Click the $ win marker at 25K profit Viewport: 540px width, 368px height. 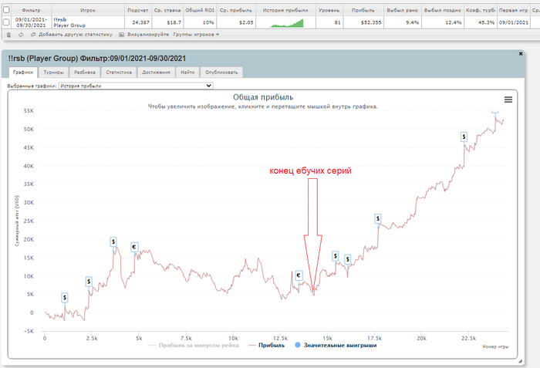(378, 218)
